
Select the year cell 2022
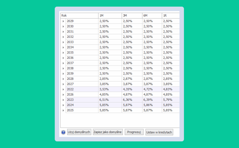pos(82,89)
